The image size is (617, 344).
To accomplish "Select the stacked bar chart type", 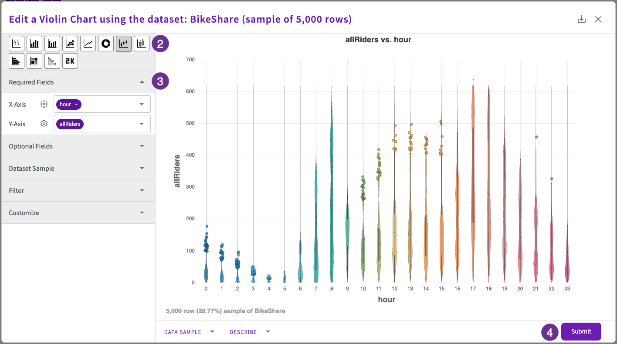I will 52,44.
